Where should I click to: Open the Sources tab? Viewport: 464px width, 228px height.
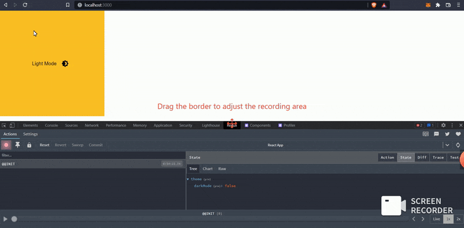point(71,125)
